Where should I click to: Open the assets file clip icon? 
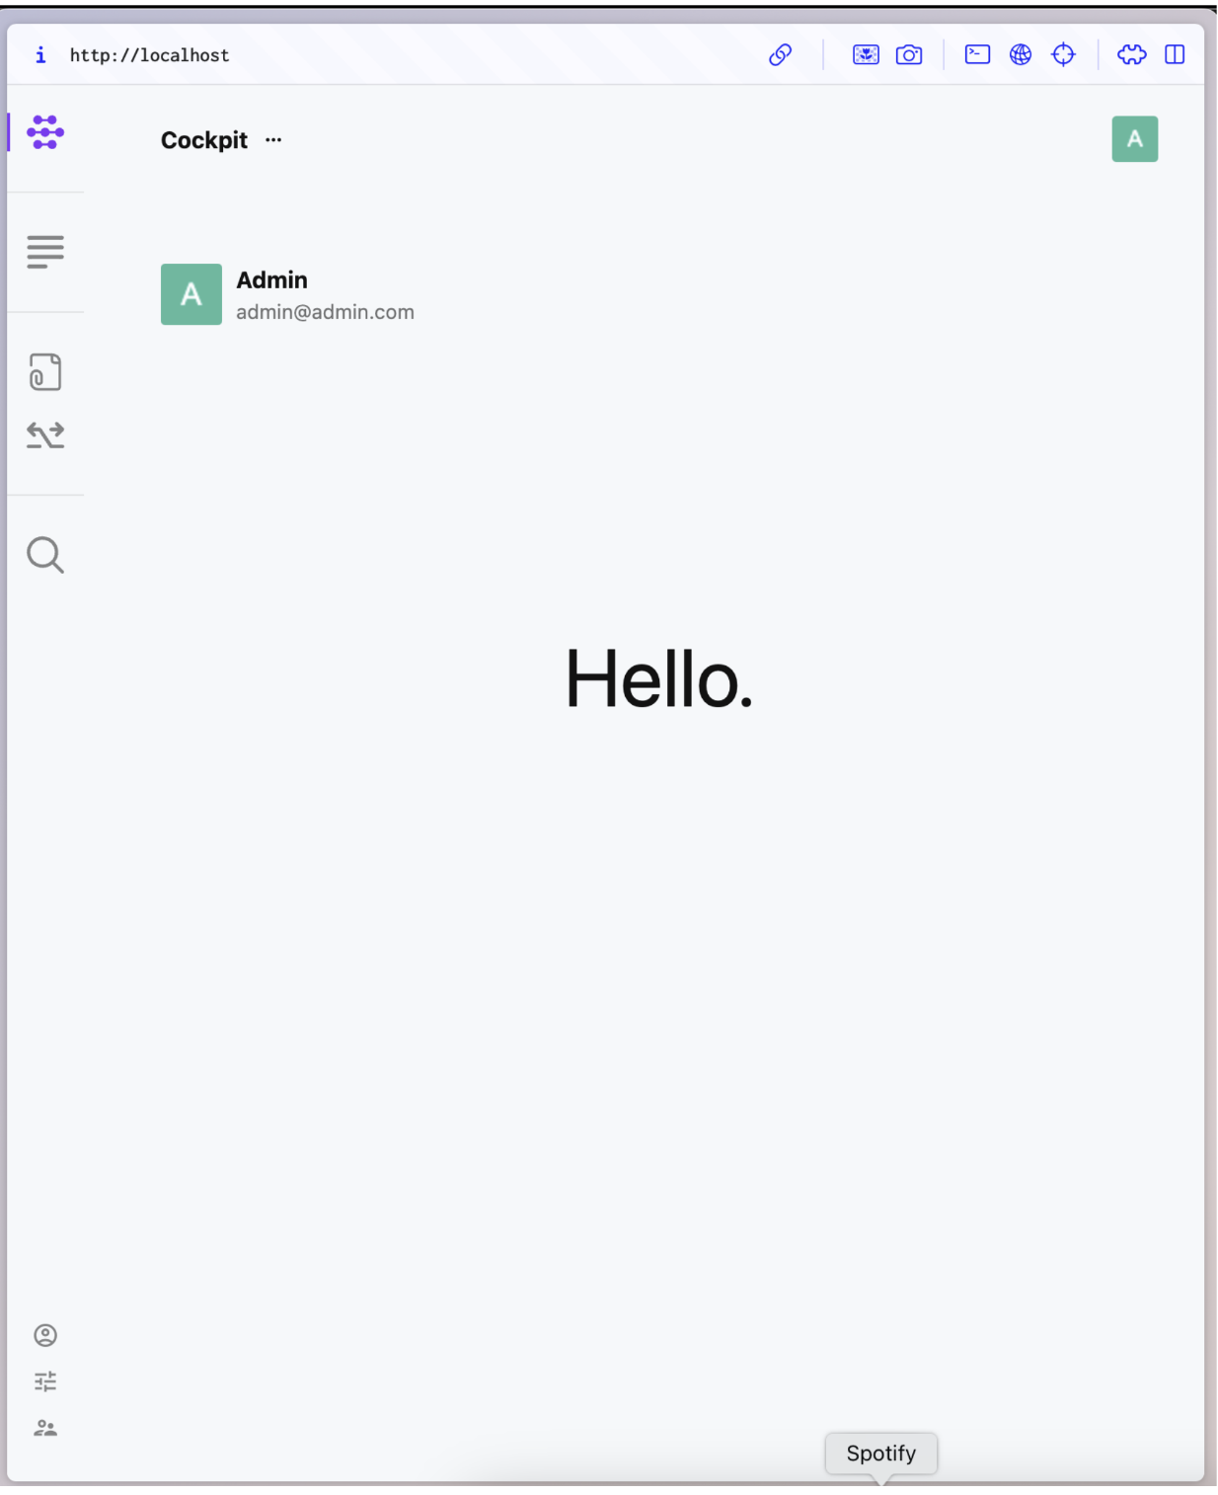(45, 372)
